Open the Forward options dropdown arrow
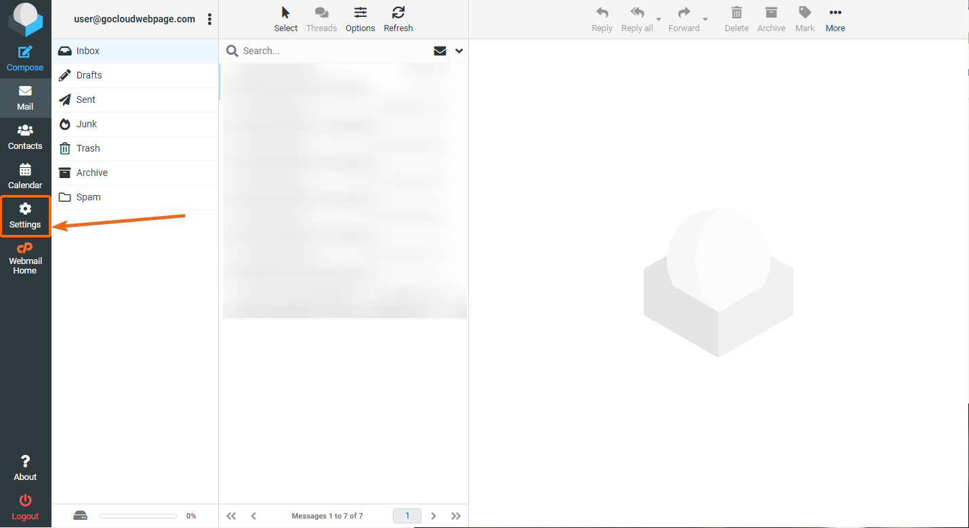 click(x=705, y=20)
